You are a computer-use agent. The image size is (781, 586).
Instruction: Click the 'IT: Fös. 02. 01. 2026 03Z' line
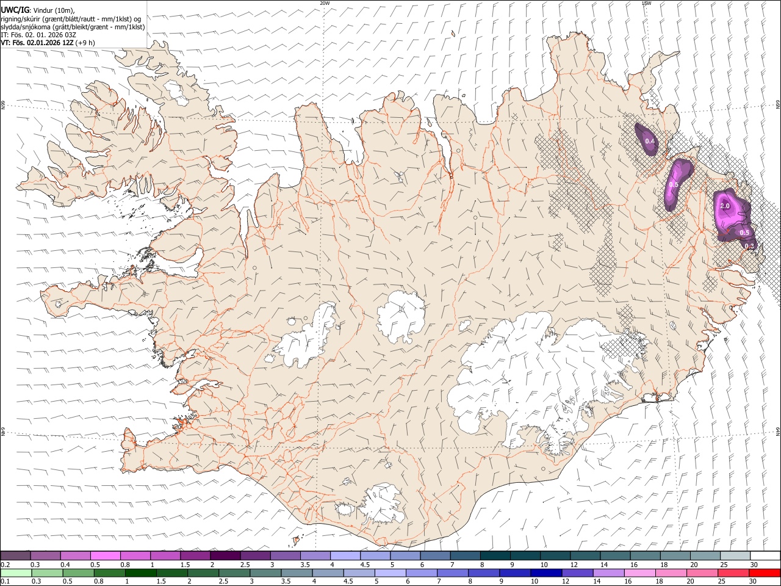[x=38, y=35]
